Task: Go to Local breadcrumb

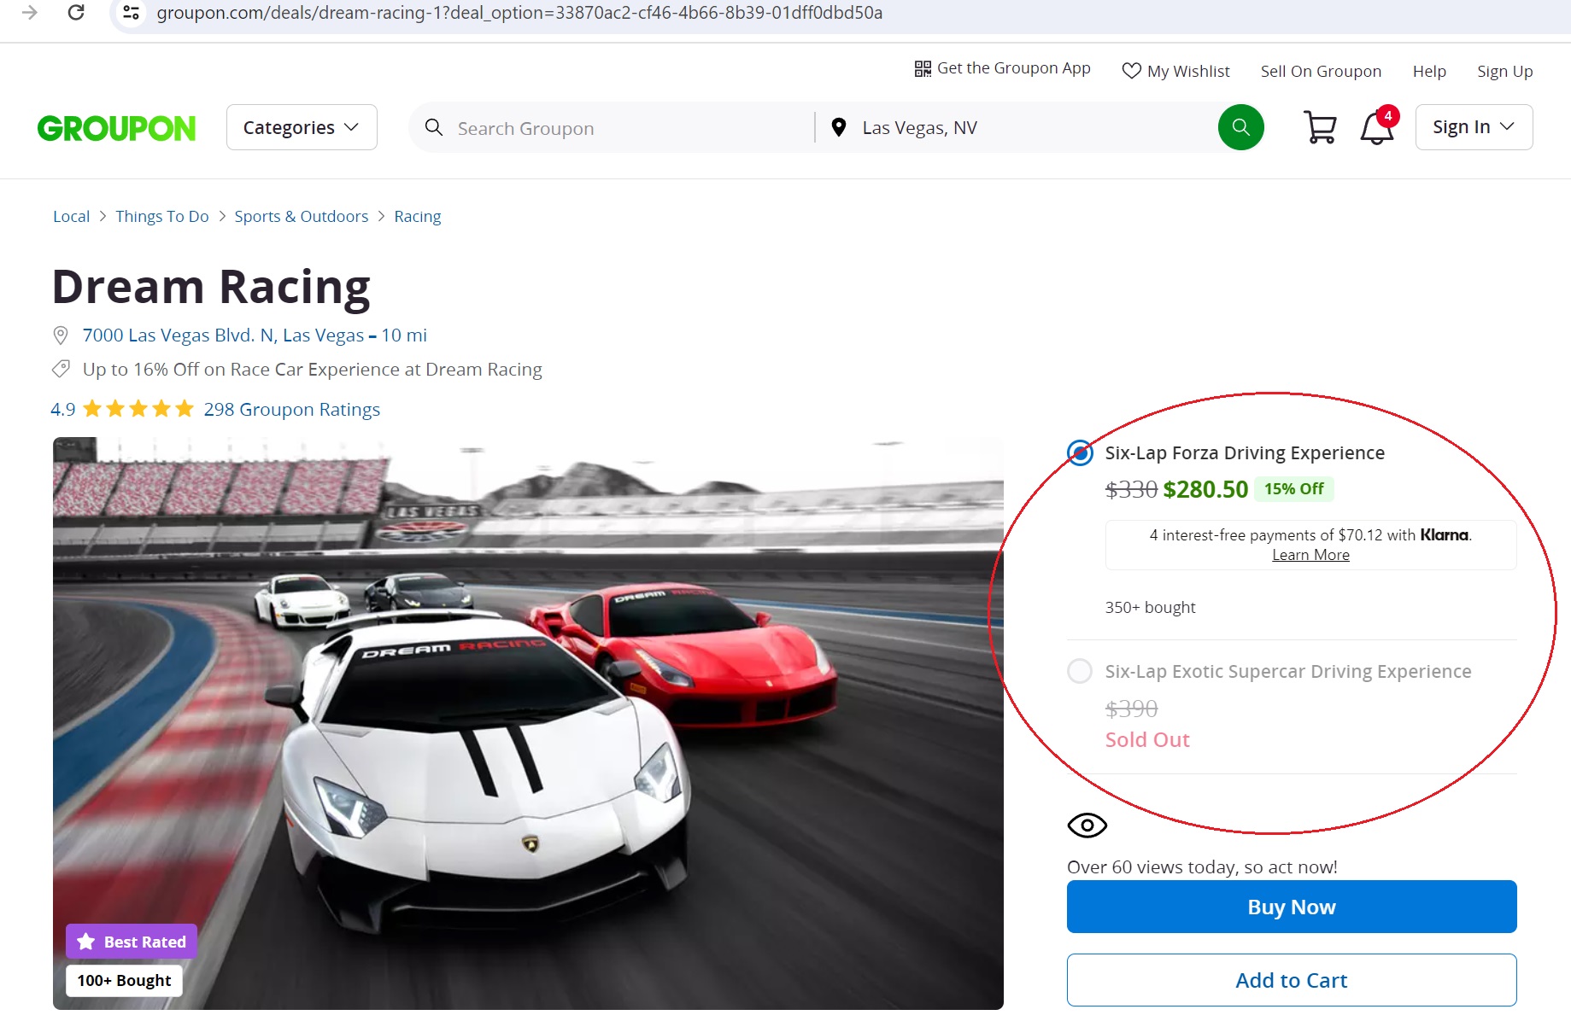Action: tap(71, 216)
